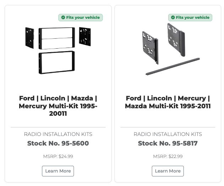Select the Stock No. 95-5817 text
The height and width of the screenshot is (186, 224).
tap(168, 143)
